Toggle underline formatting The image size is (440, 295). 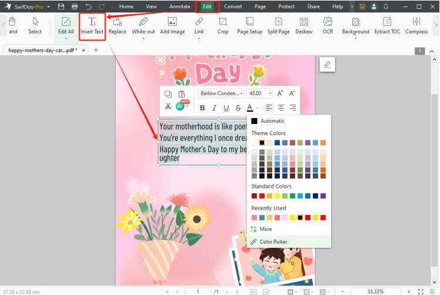pos(226,108)
